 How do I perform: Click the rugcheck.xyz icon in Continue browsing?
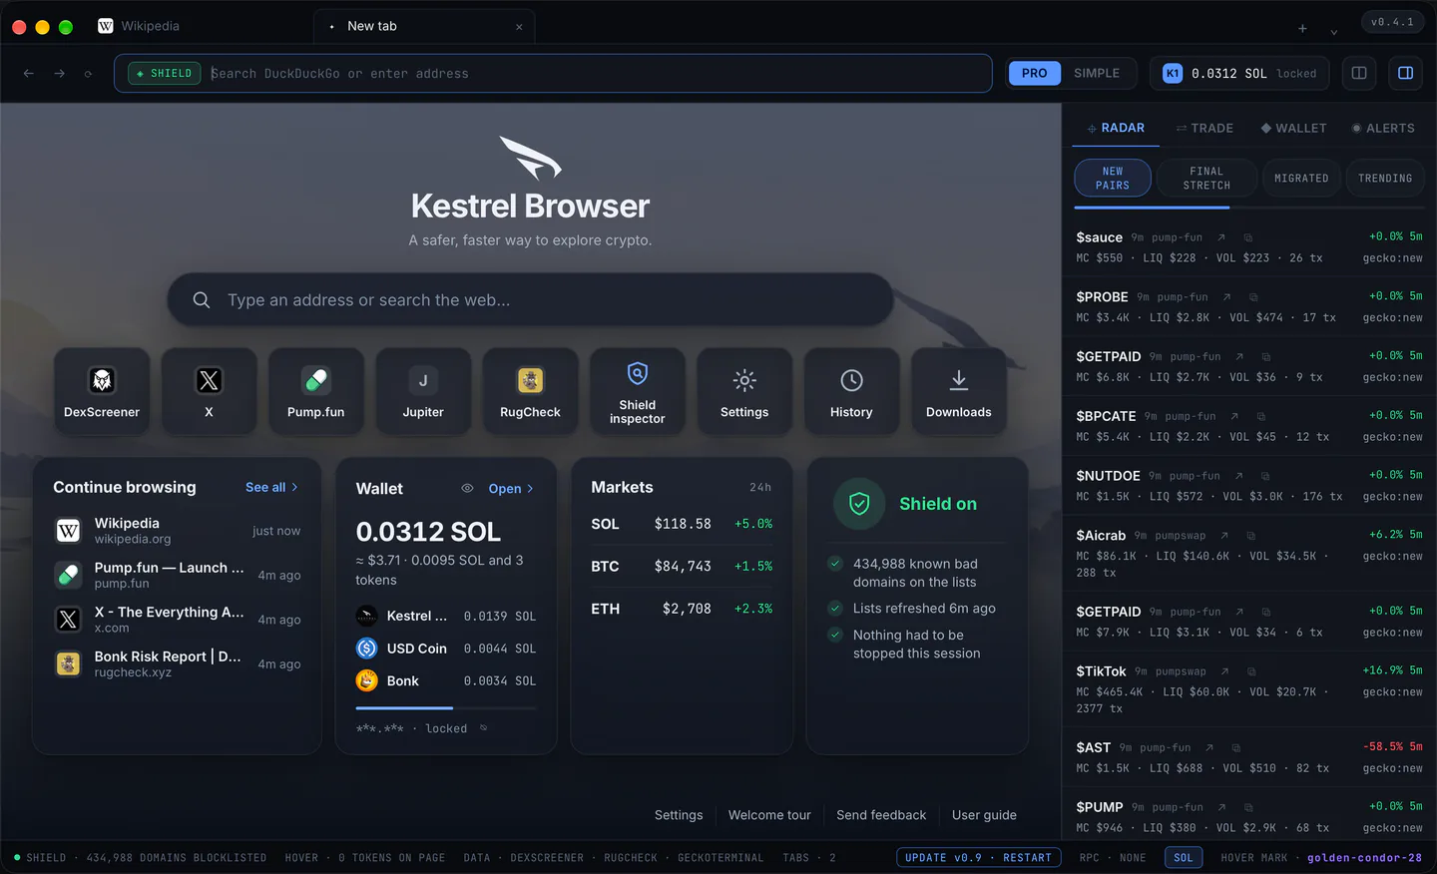click(x=68, y=663)
